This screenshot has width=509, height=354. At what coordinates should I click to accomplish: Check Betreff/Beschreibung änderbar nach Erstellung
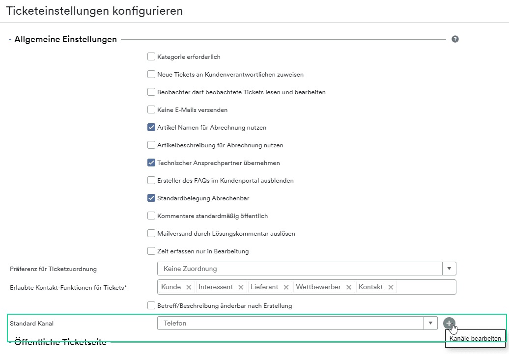(x=151, y=306)
